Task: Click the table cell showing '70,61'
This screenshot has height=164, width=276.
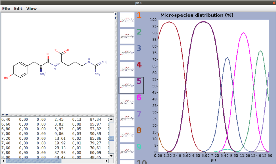Action: tap(95, 148)
